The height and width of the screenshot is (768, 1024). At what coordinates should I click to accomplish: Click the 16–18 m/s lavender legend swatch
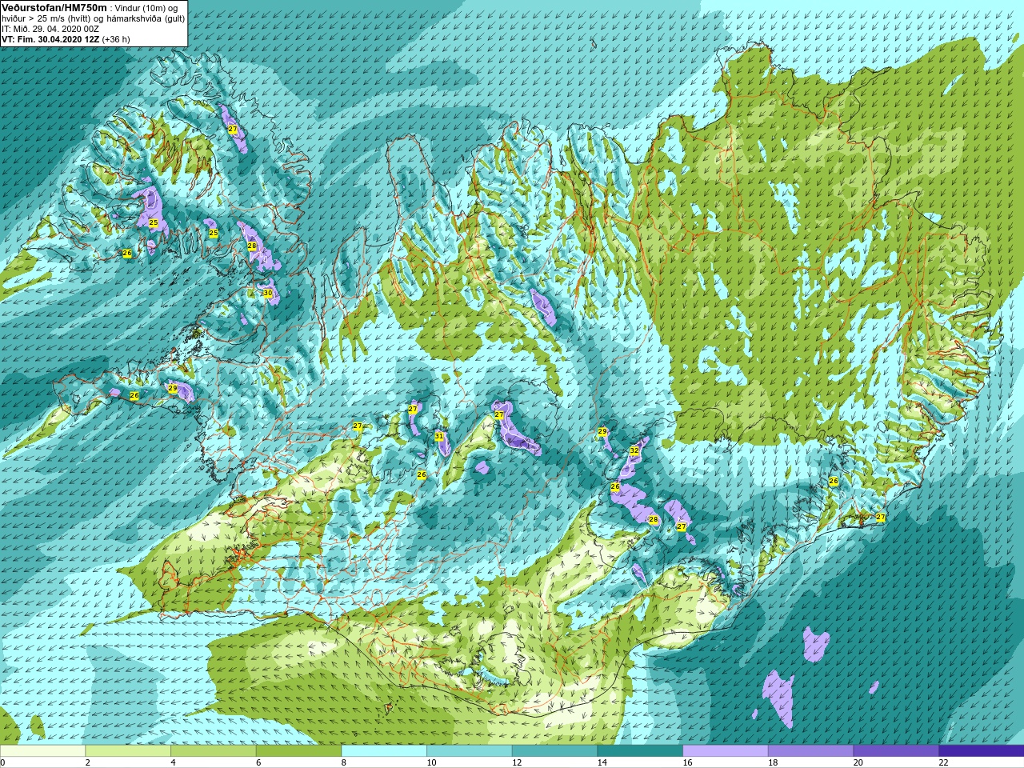click(725, 751)
